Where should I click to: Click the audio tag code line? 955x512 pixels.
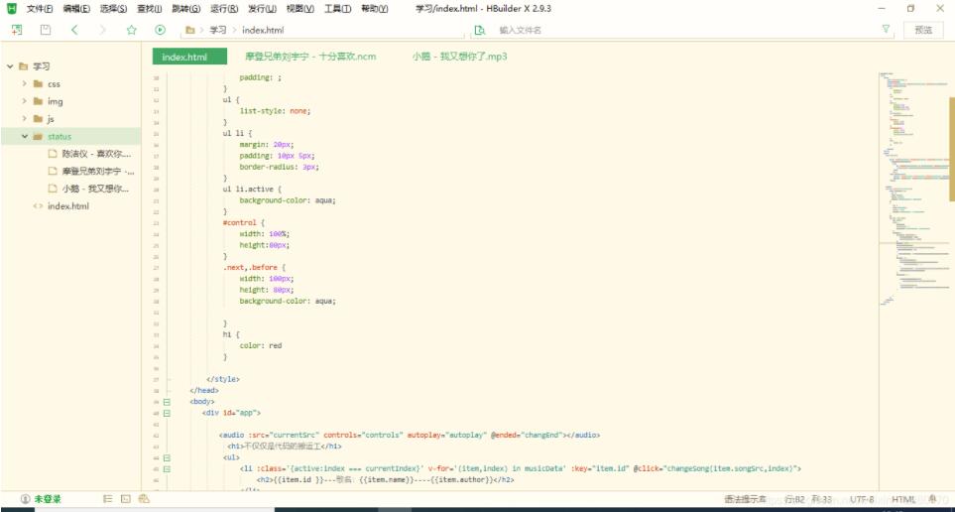tap(410, 436)
